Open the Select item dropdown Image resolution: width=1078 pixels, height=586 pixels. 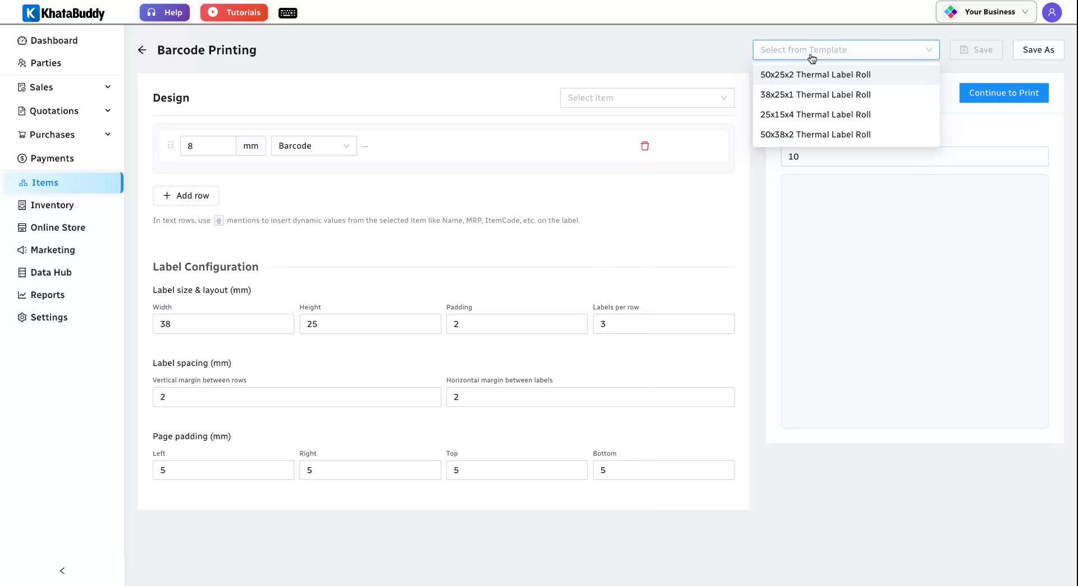point(647,98)
